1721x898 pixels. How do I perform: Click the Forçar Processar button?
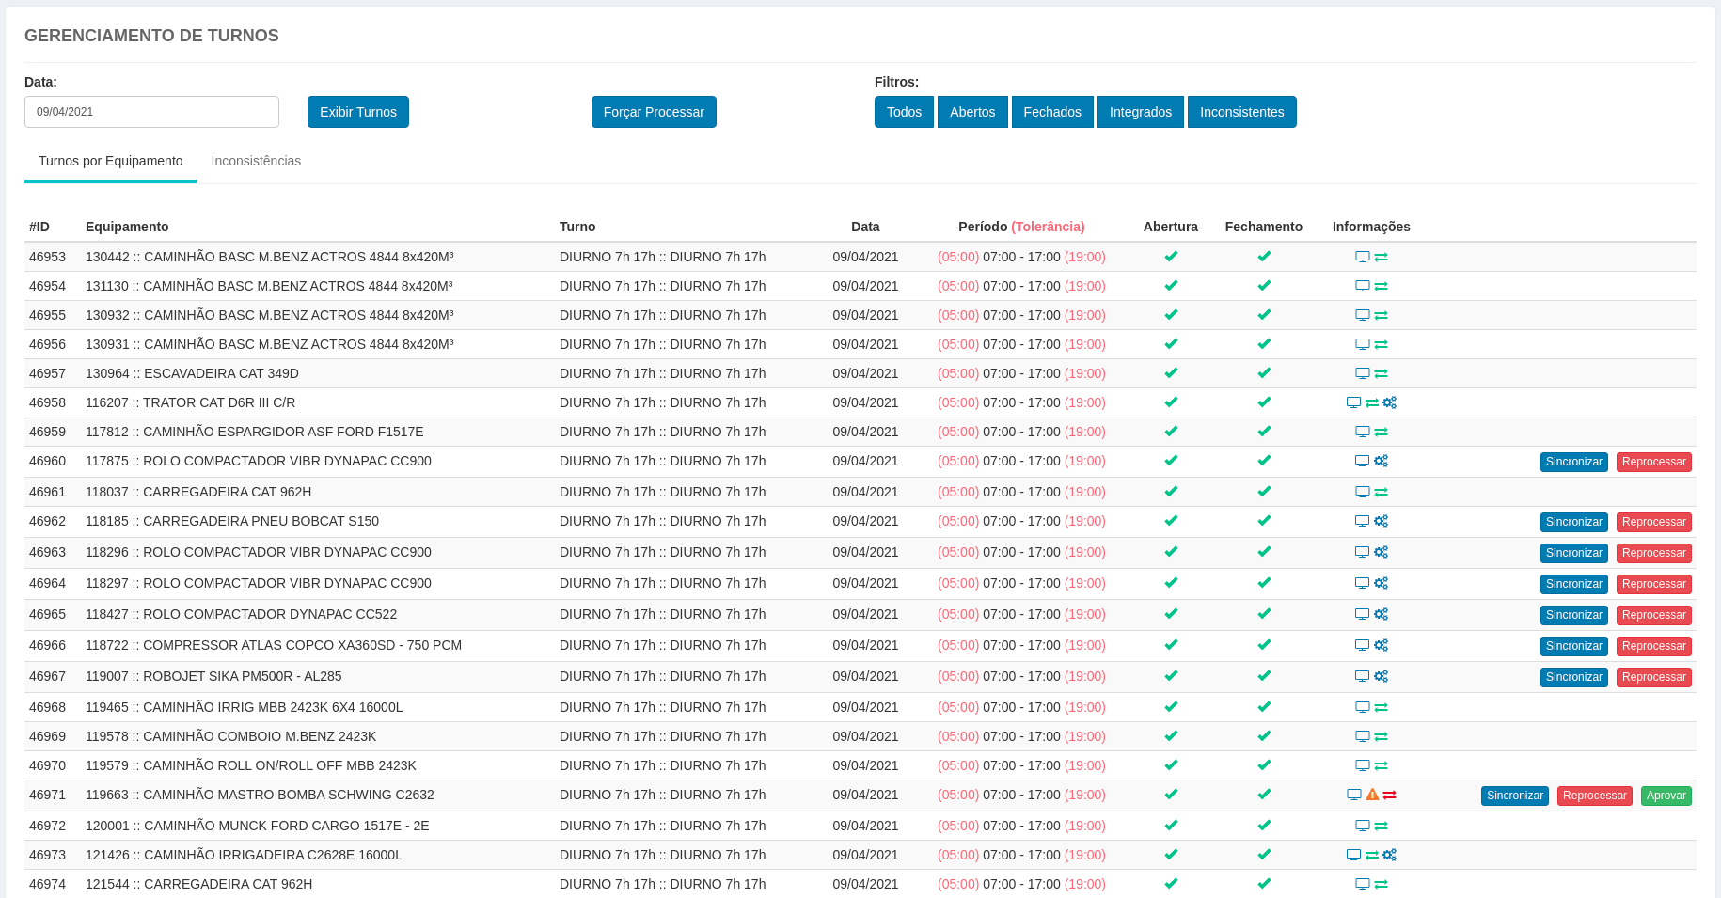pyautogui.click(x=654, y=112)
